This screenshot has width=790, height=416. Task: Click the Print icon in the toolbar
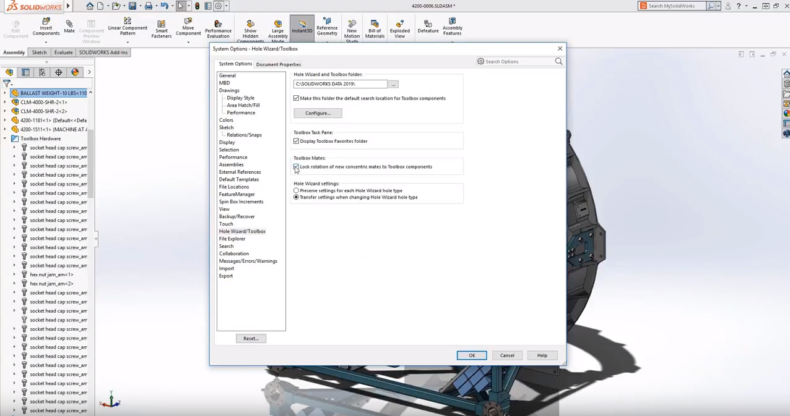[x=149, y=6]
